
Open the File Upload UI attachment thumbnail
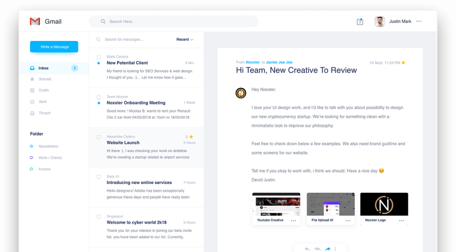click(331, 204)
